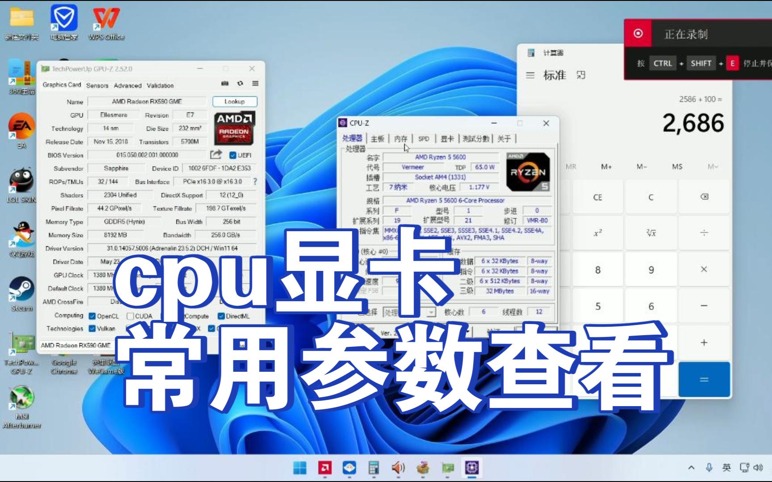Viewport: 772px width, 482px height.
Task: Click the Calculator M+ memory button
Action: (606, 166)
